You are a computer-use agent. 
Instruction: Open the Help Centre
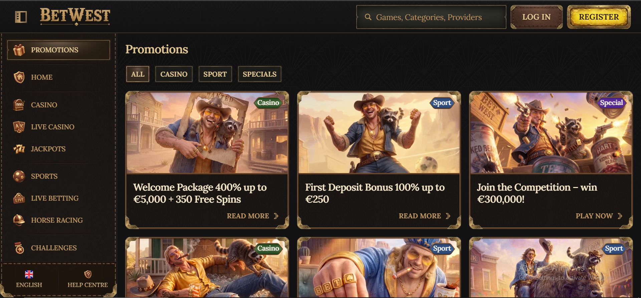tap(87, 279)
